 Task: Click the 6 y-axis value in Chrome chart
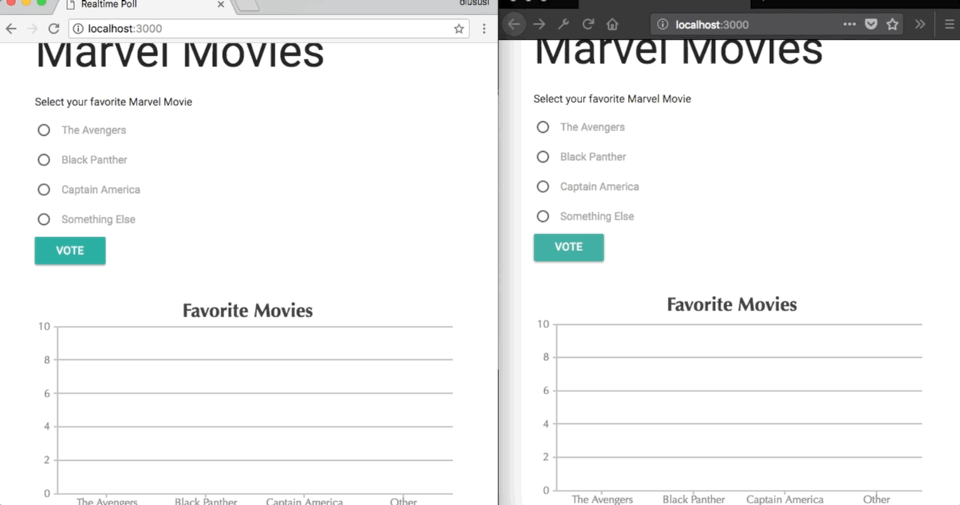pyautogui.click(x=47, y=394)
